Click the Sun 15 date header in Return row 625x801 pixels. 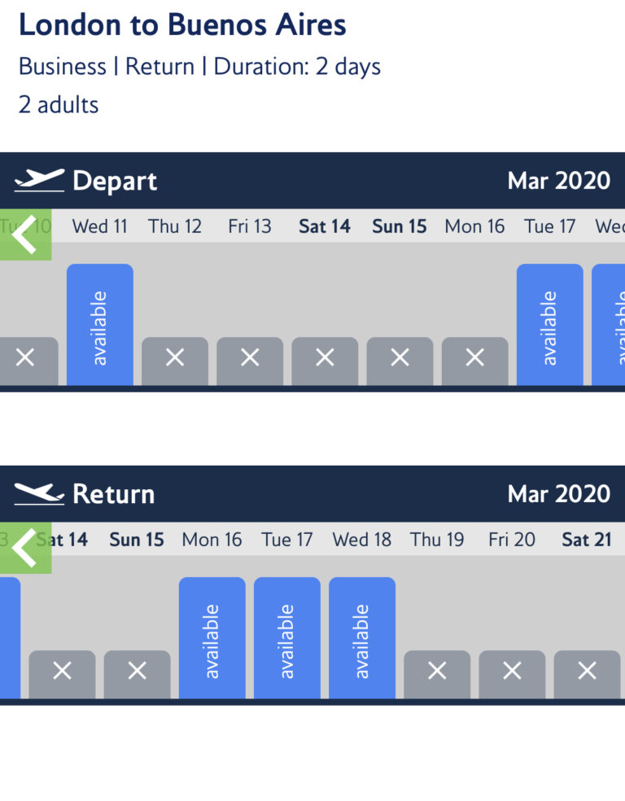point(136,540)
